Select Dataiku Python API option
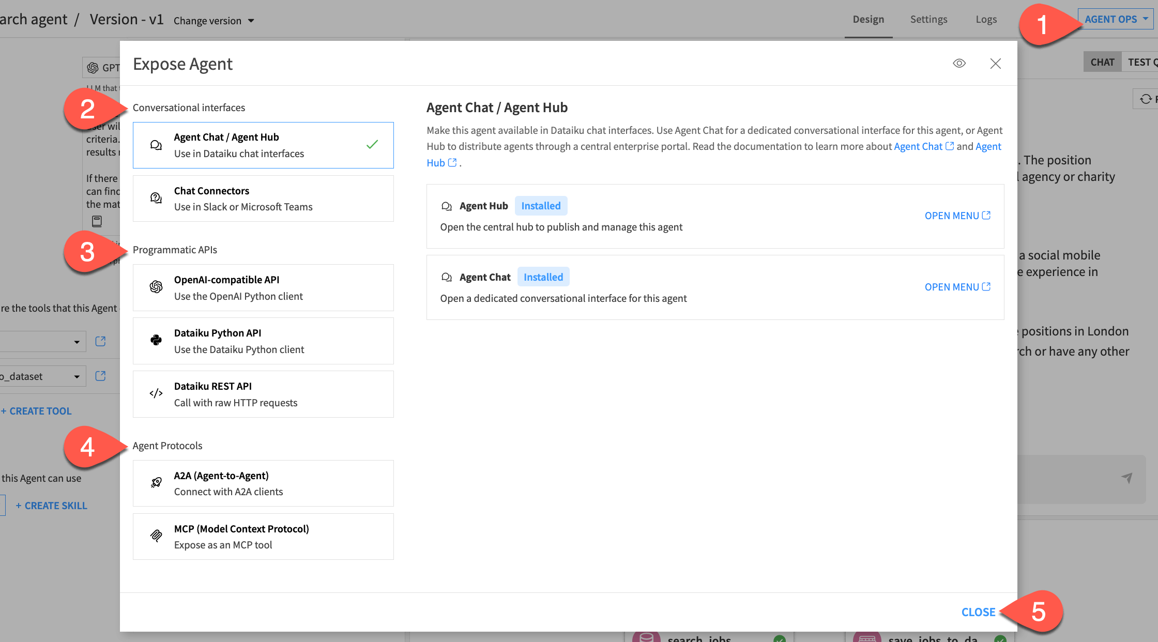The width and height of the screenshot is (1158, 642). [x=263, y=341]
